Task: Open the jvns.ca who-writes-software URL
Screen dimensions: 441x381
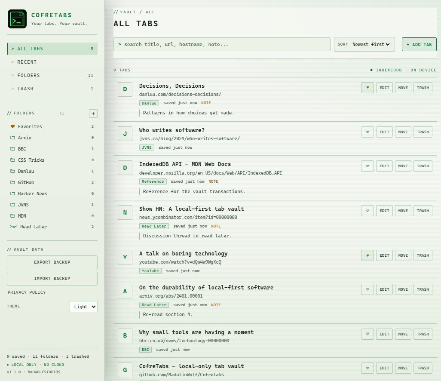Action: (x=189, y=139)
